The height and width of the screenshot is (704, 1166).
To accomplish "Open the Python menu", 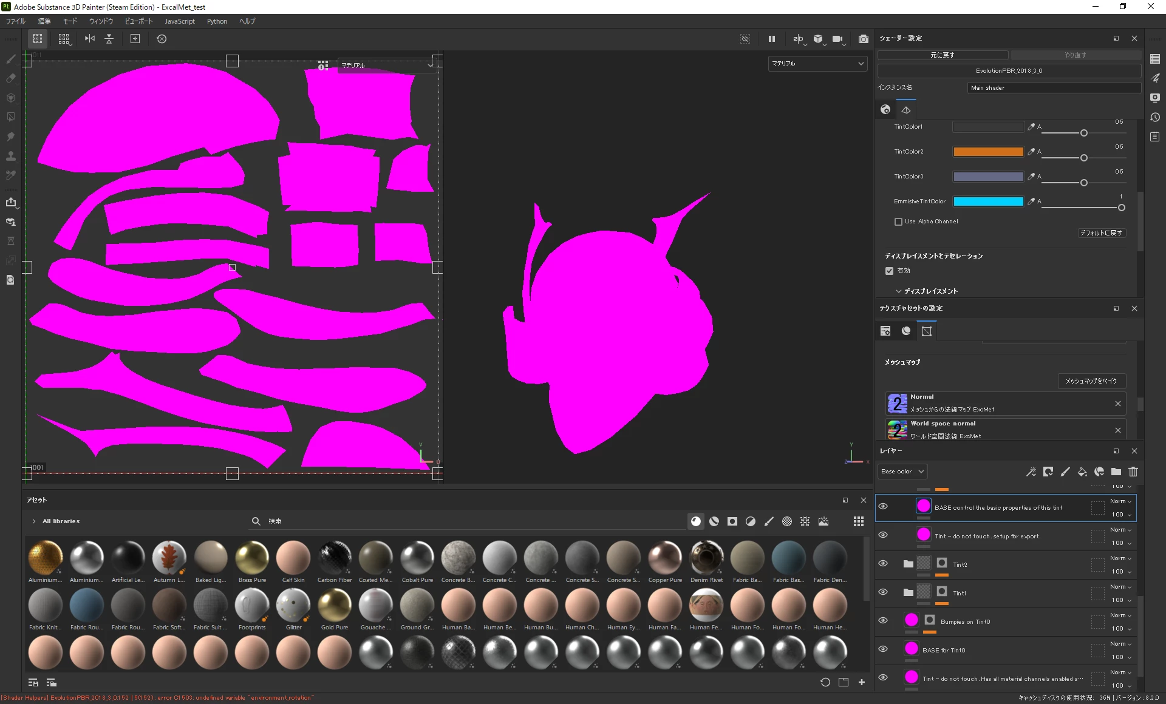I will [x=217, y=21].
